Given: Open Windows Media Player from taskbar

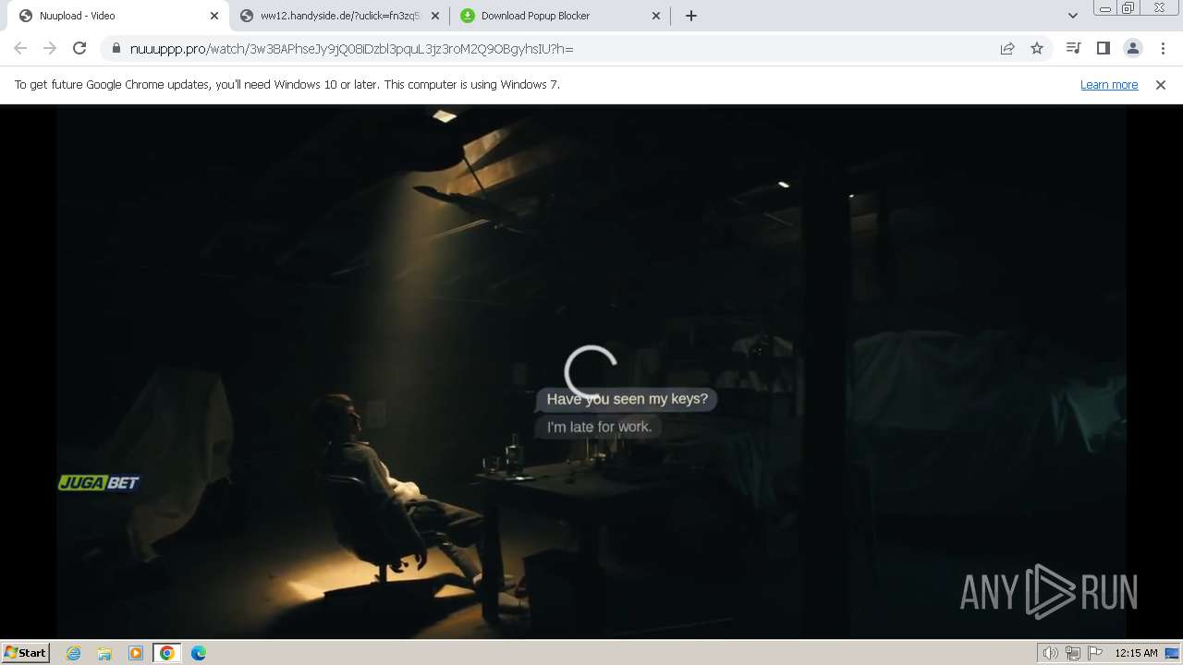Looking at the screenshot, I should click(x=136, y=653).
